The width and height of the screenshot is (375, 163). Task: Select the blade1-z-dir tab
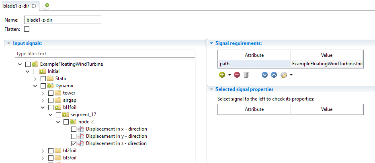(16, 6)
